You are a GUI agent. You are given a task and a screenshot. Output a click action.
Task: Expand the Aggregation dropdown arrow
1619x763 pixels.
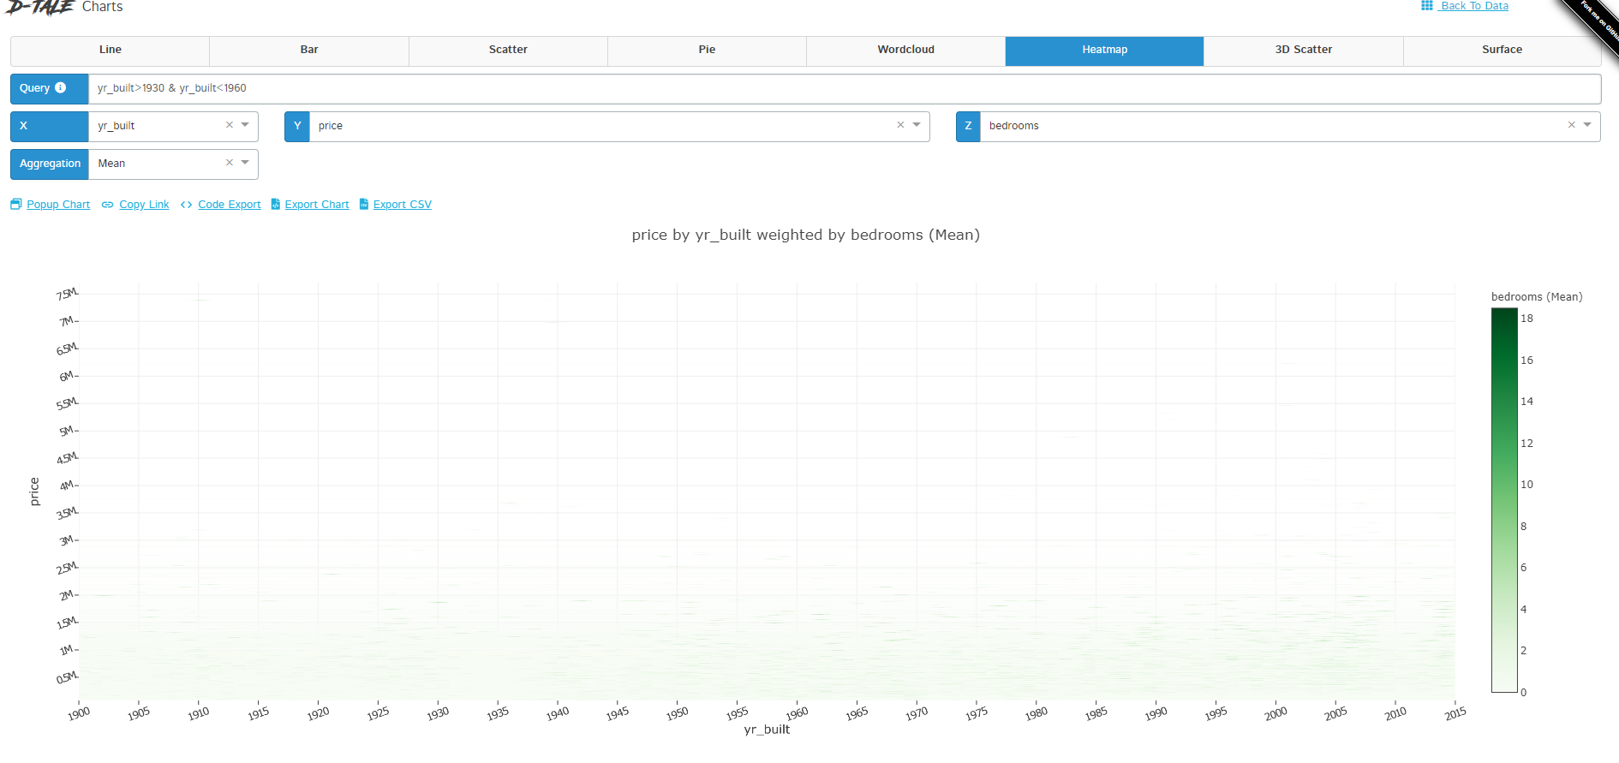point(245,163)
